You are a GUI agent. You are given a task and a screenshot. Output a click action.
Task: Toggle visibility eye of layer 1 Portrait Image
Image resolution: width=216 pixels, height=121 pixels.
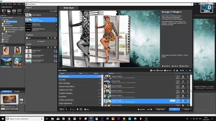pos(56,52)
